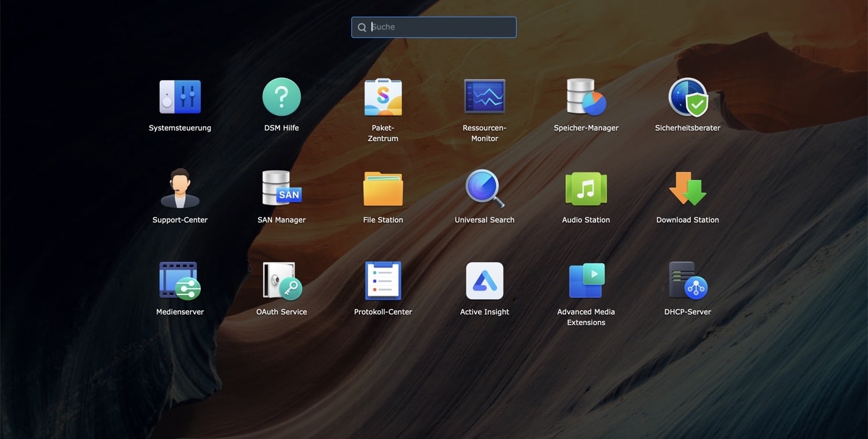Open the Support-Center app
This screenshot has width=868, height=439.
180,189
